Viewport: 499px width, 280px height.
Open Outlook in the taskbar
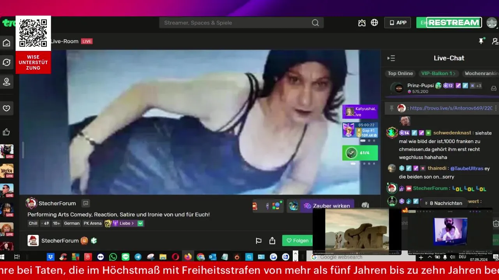click(x=212, y=257)
